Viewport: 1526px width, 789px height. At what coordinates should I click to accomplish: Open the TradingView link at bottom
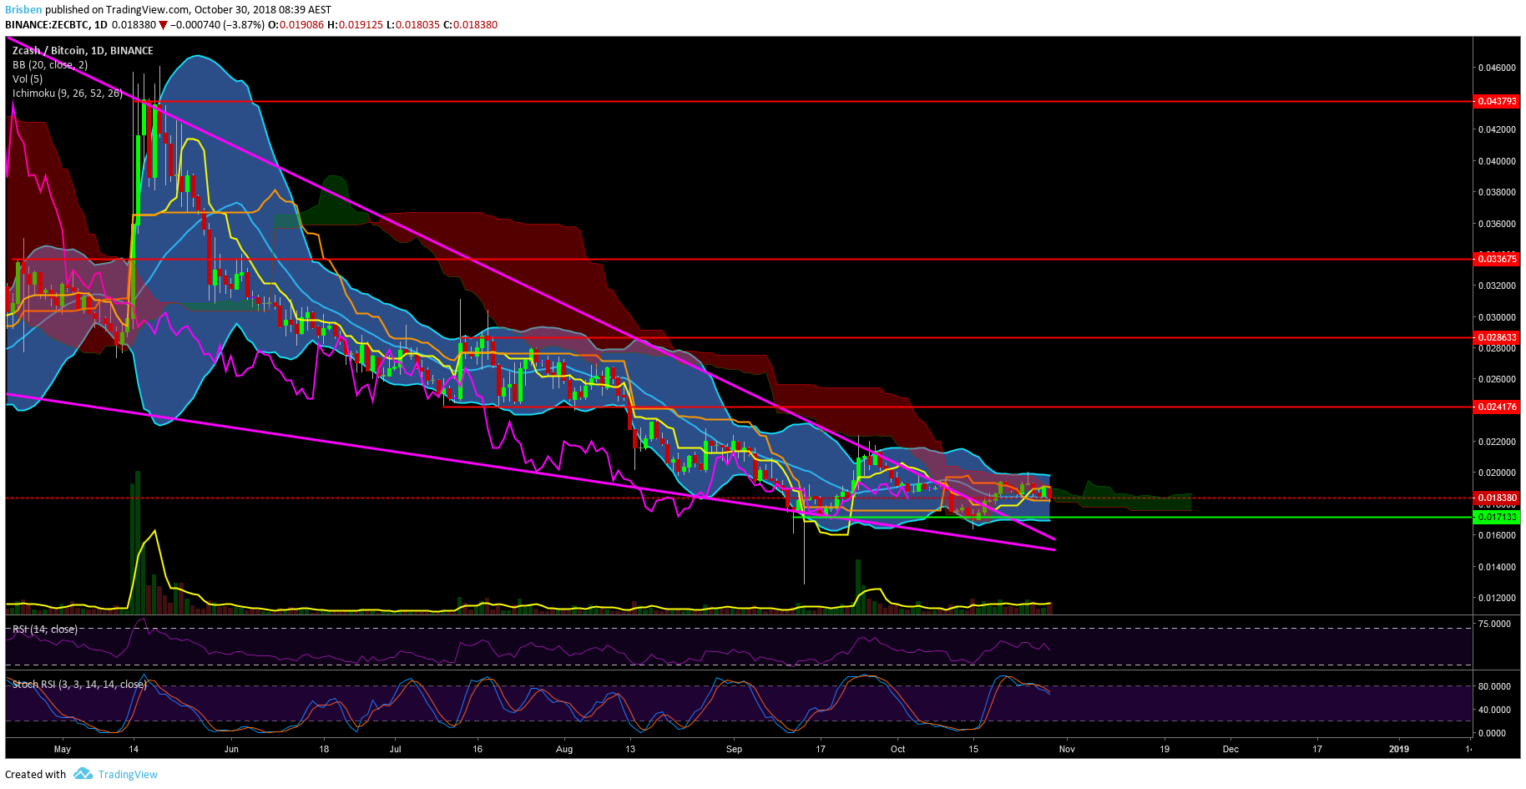[128, 774]
